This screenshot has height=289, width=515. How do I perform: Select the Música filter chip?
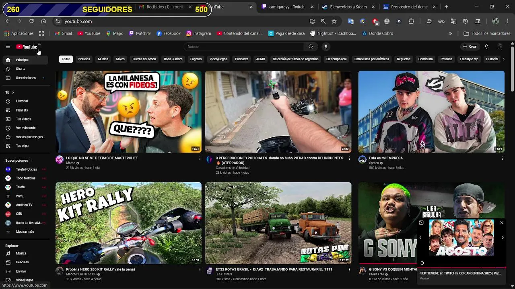[x=103, y=59]
